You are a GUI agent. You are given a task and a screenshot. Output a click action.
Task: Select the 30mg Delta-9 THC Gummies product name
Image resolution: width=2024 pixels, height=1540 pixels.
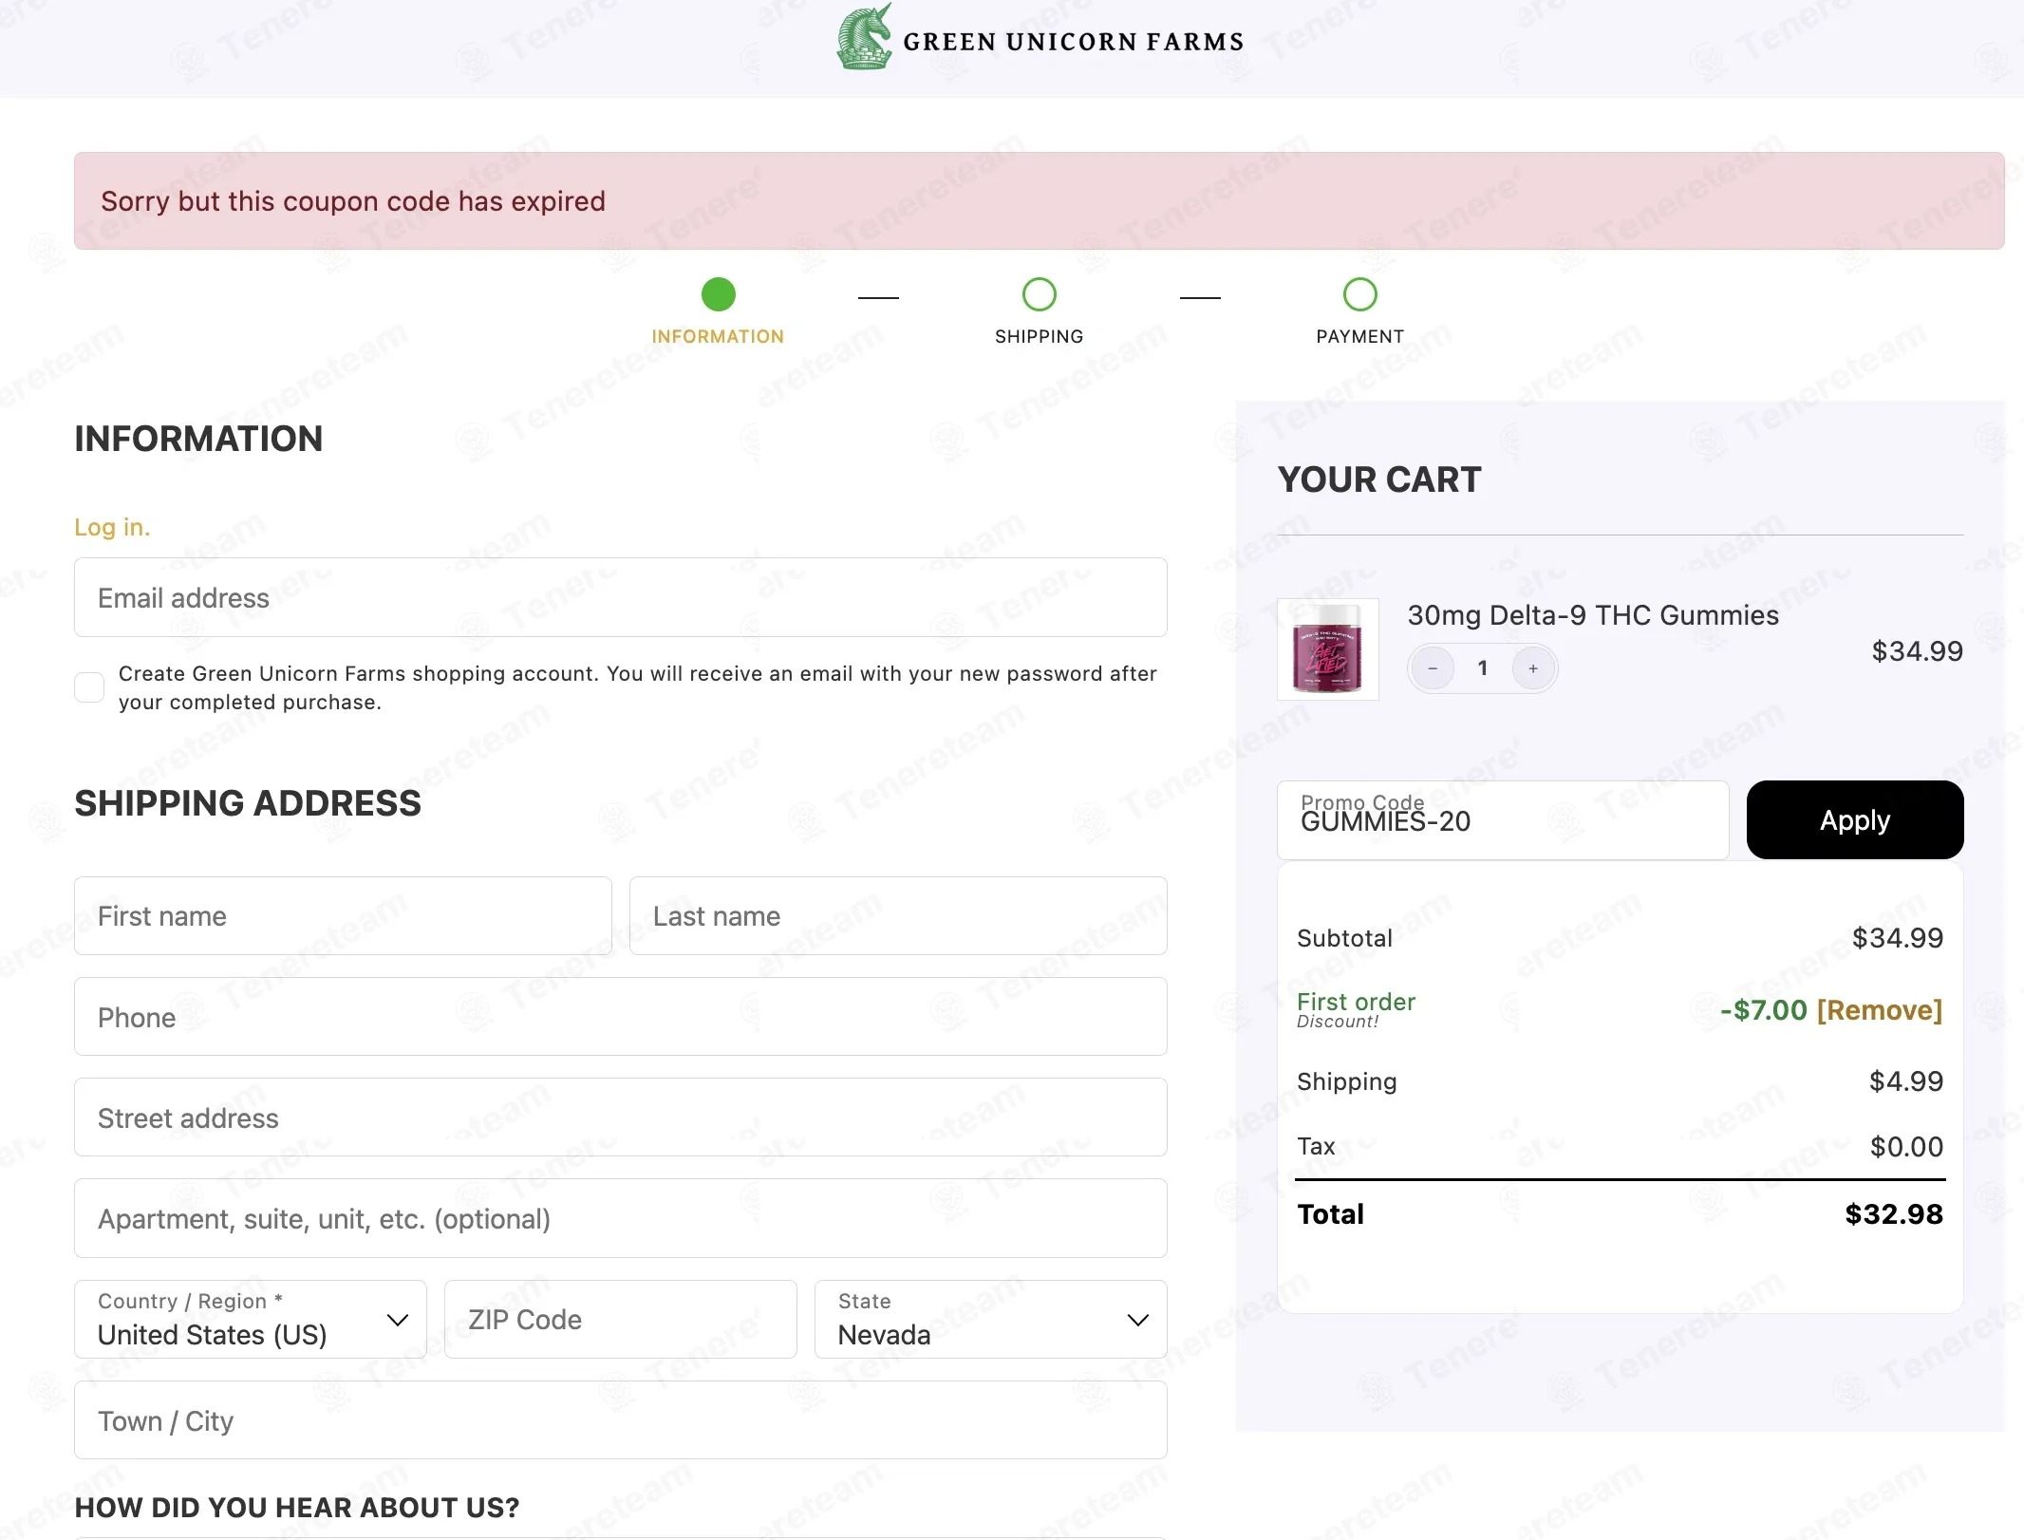(1593, 615)
